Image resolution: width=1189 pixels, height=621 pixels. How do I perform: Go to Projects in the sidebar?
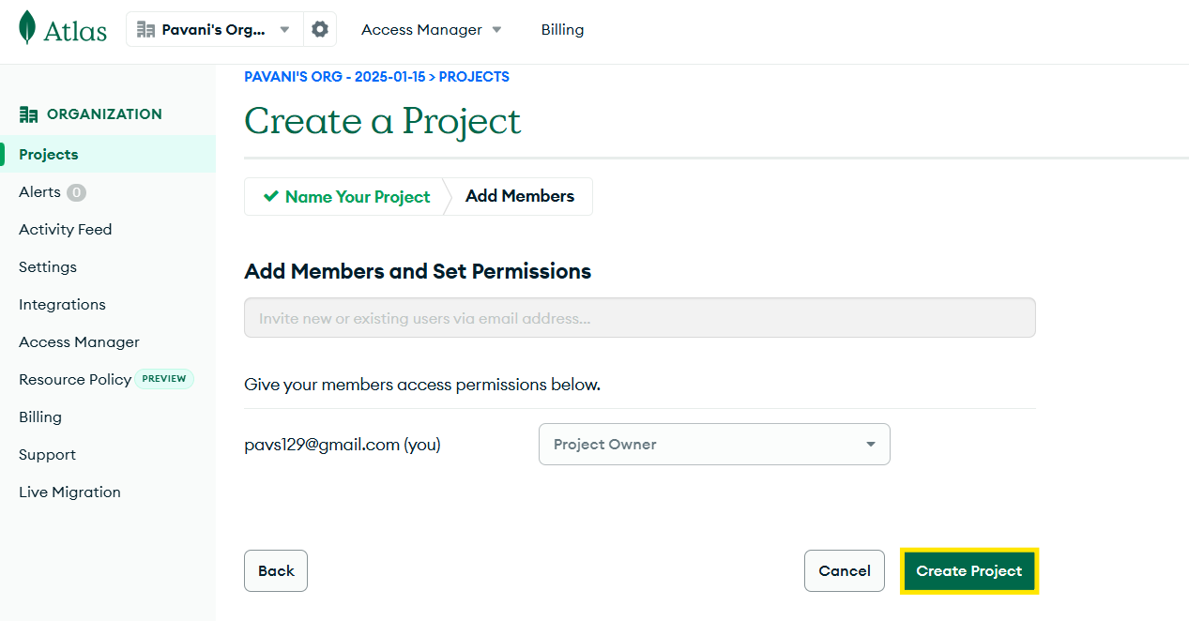coord(49,155)
